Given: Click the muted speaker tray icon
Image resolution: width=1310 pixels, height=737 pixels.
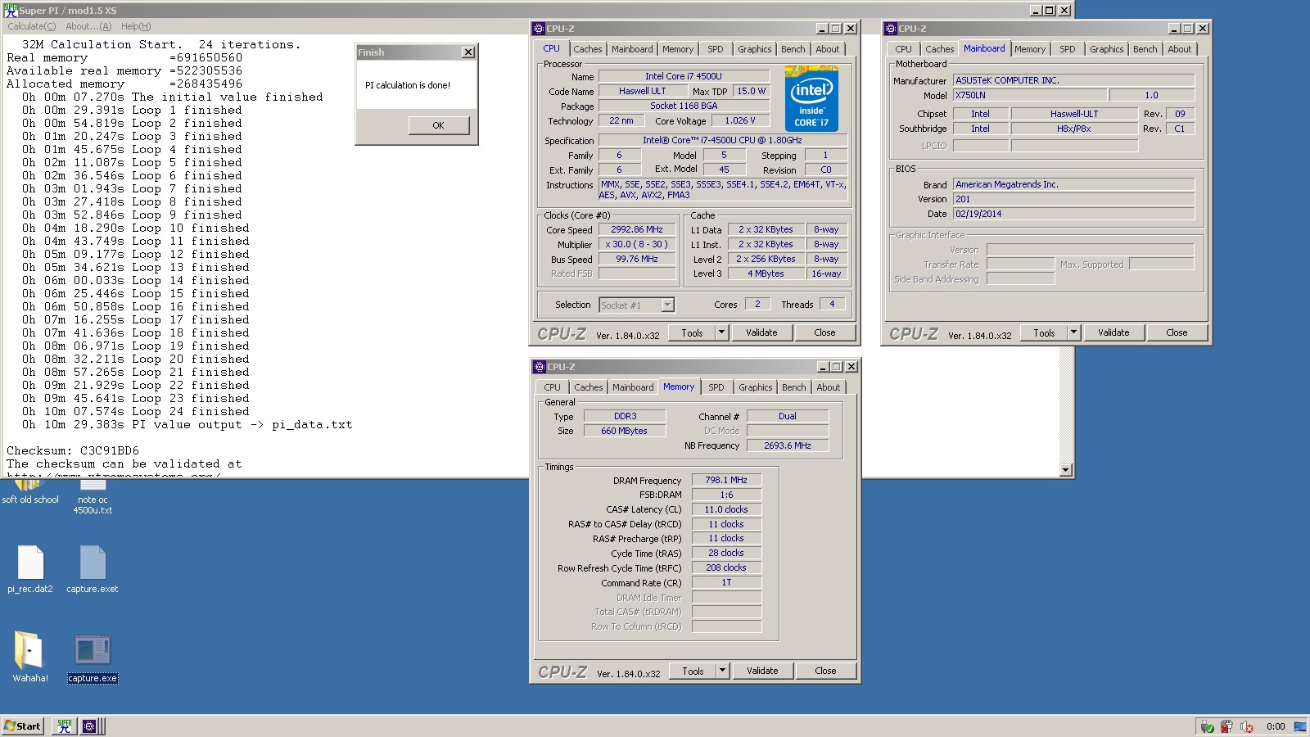Looking at the screenshot, I should (1247, 726).
